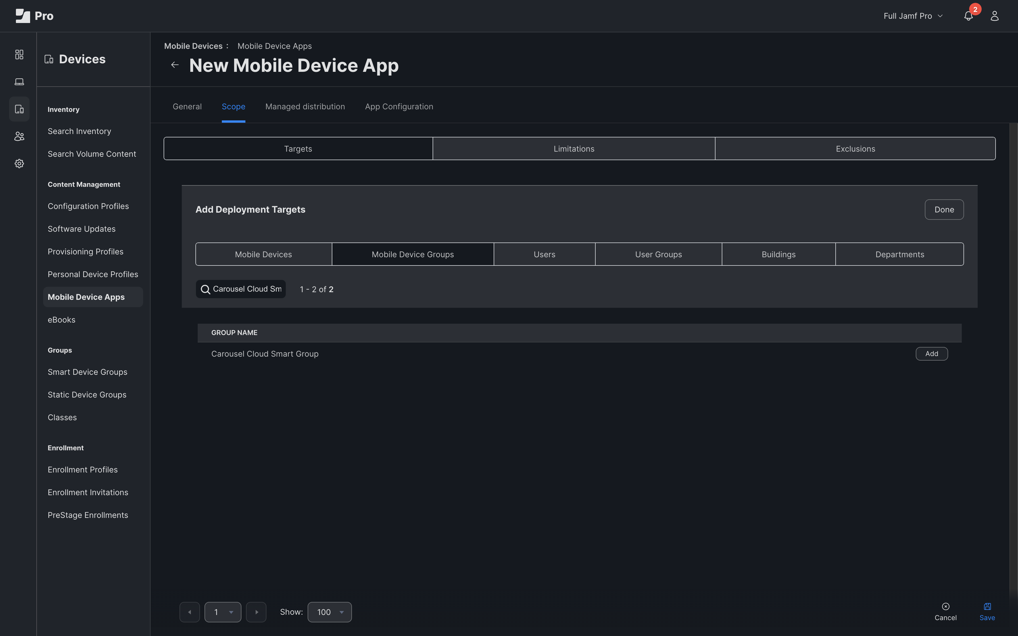Add Carousel Cloud Smart Group

coord(931,354)
